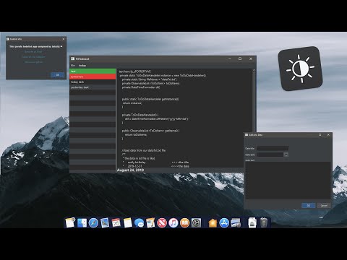Select the 'yesterday task' list row
The image size is (347, 260).
click(x=93, y=87)
